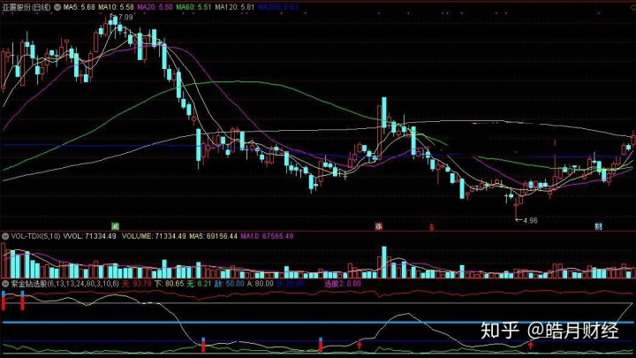Click the 敲: 50.00 indicator value

229,284
